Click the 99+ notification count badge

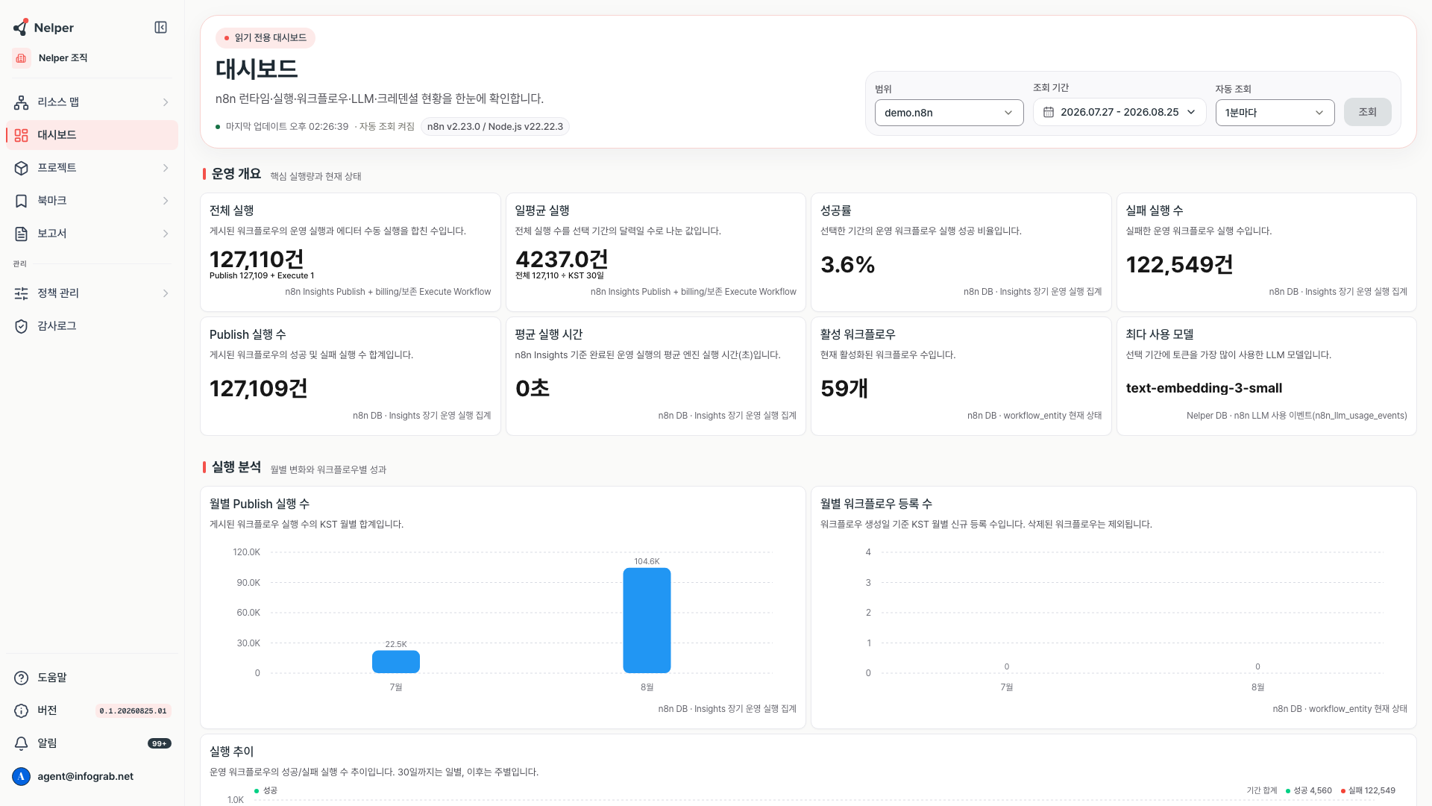tap(160, 743)
